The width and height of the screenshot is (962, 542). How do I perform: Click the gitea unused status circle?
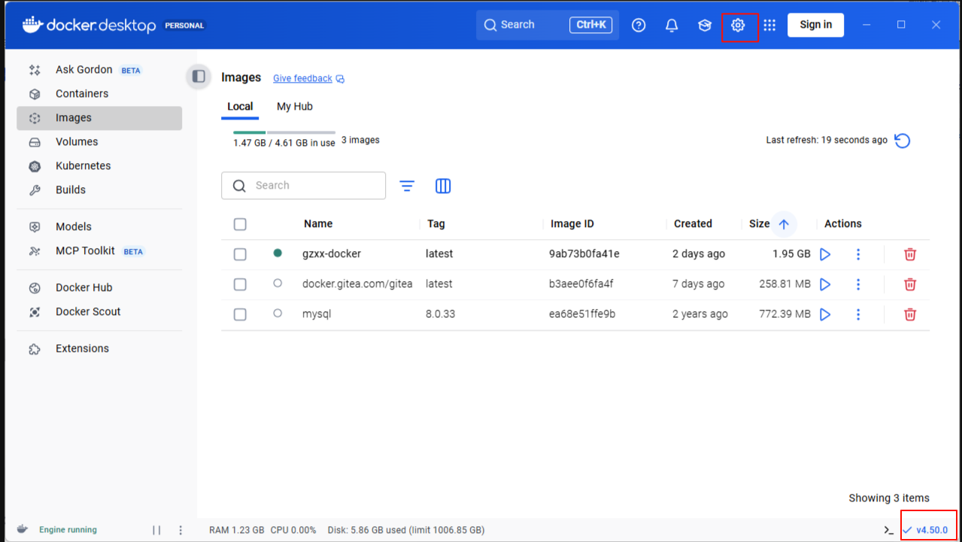(x=278, y=283)
